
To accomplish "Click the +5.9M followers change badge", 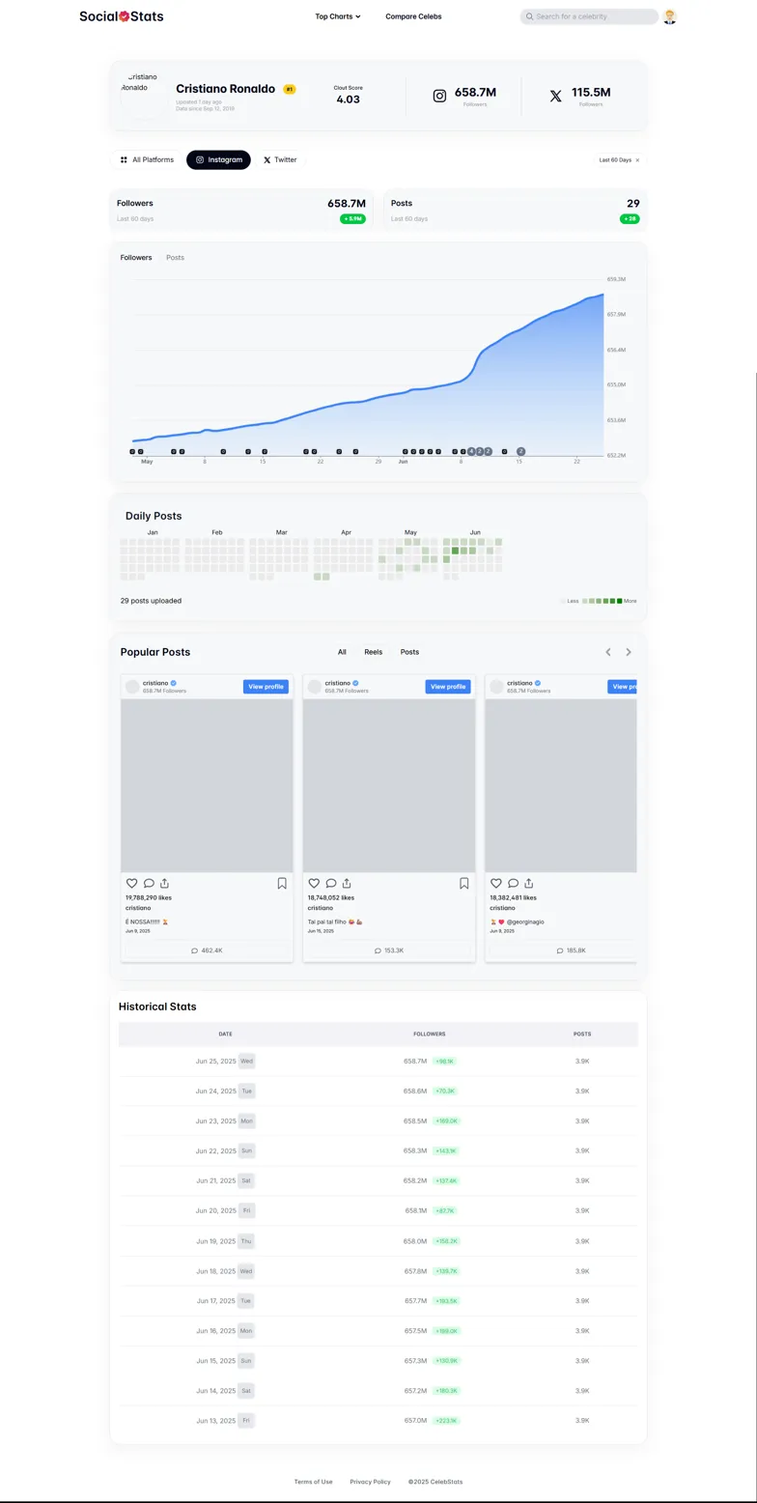I will 352,219.
